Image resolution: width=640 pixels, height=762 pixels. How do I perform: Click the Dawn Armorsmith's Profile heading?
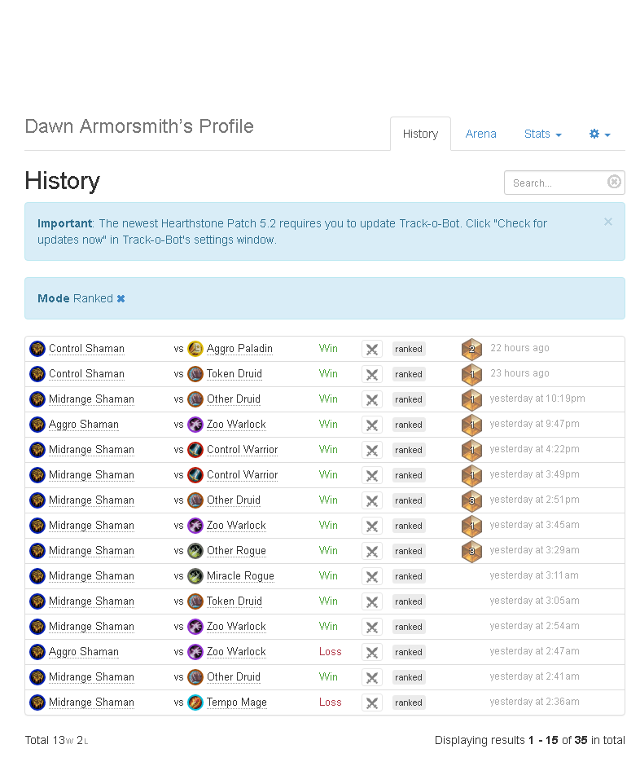pyautogui.click(x=139, y=126)
